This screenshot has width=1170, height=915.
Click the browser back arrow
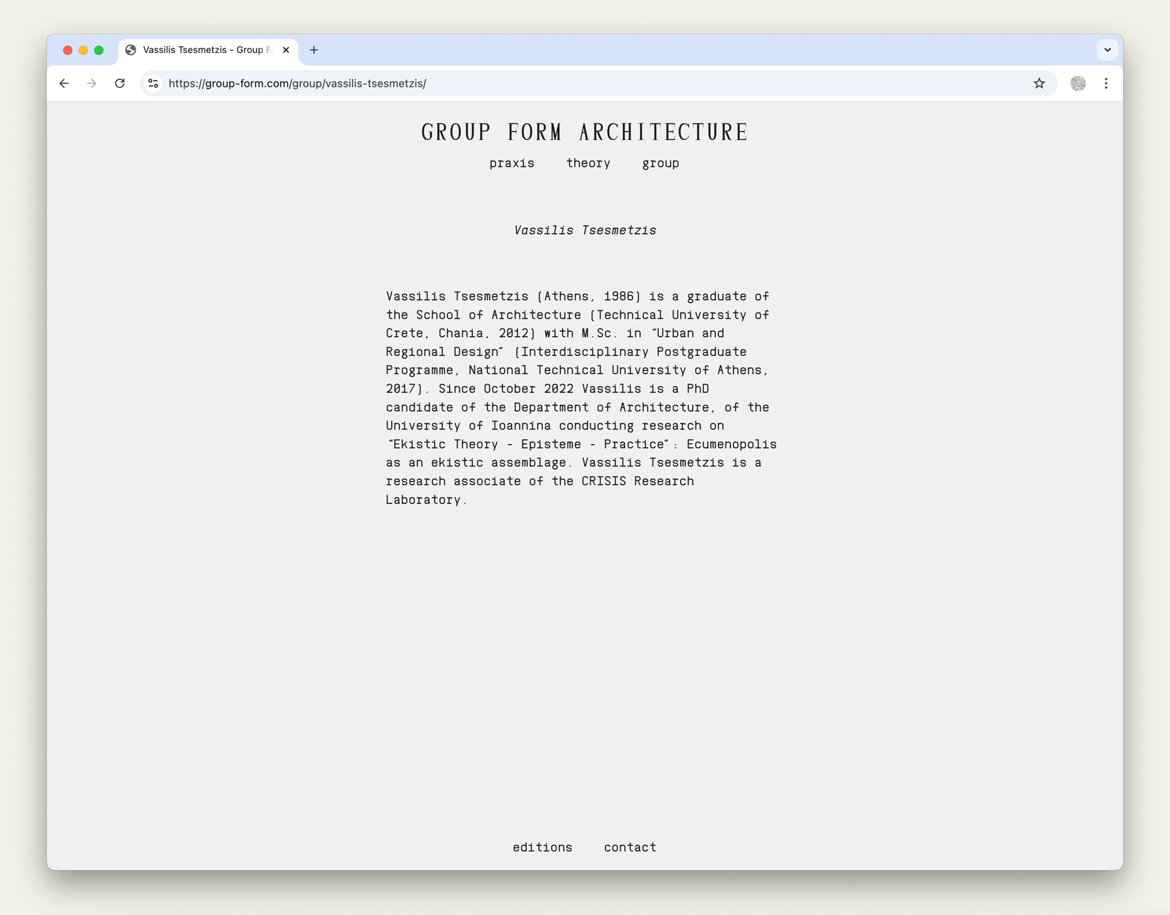pos(64,83)
